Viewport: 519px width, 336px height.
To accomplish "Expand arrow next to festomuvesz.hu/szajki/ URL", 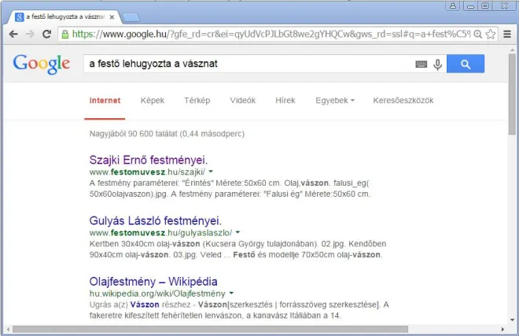I will [x=211, y=172].
